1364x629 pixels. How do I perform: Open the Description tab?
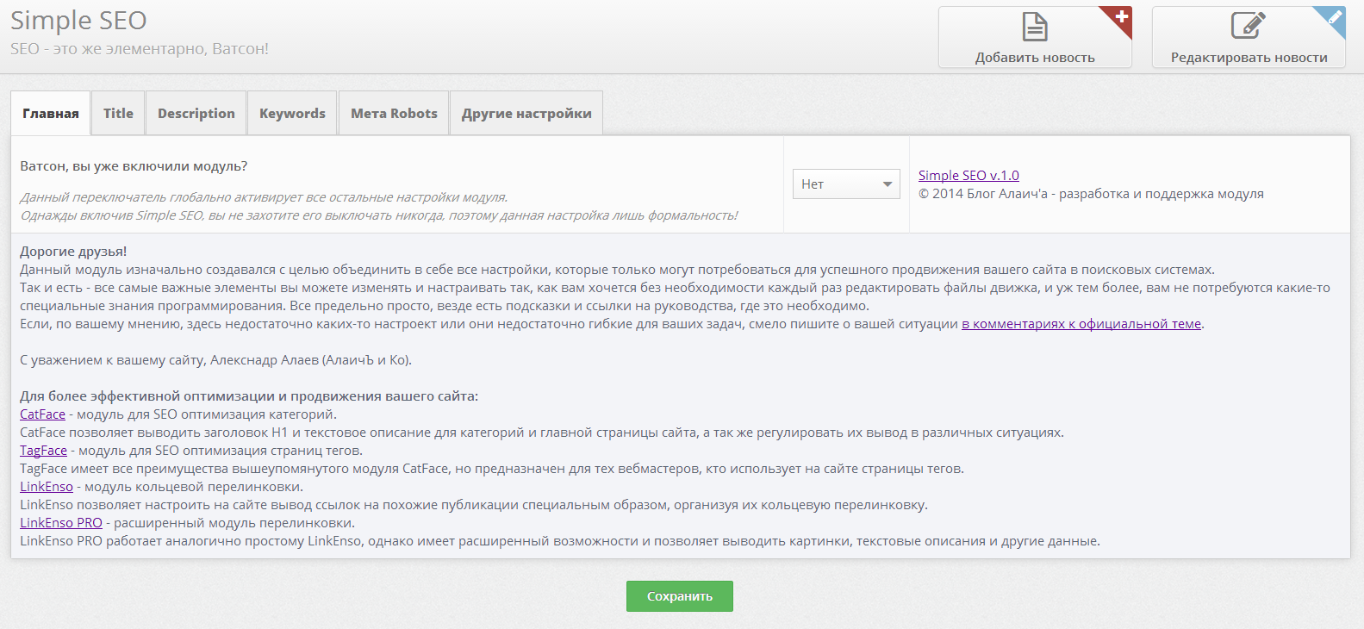[x=196, y=114]
